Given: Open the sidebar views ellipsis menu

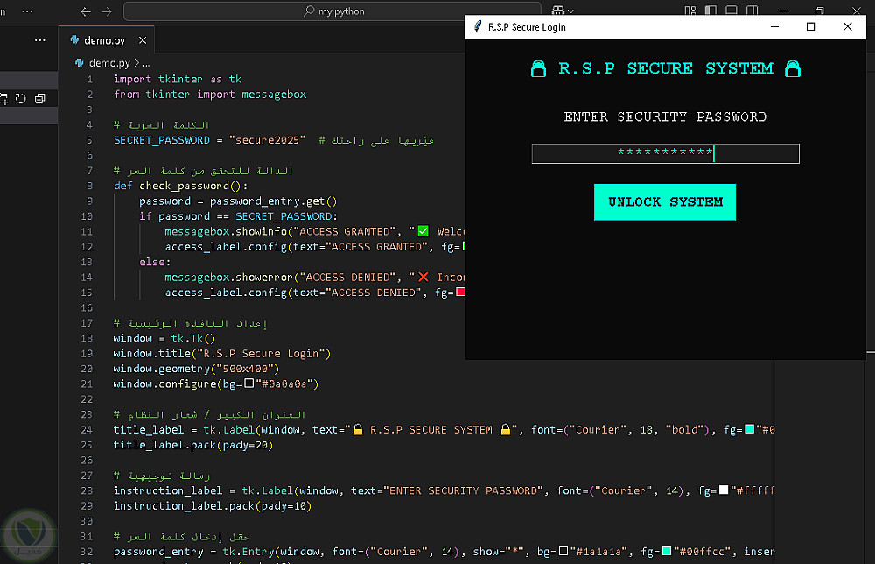Looking at the screenshot, I should (40, 40).
